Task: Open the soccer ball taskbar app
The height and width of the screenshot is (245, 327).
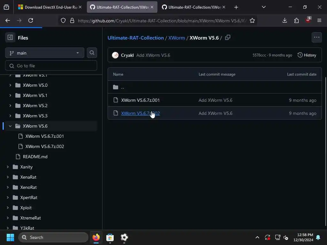Action: click(124, 237)
